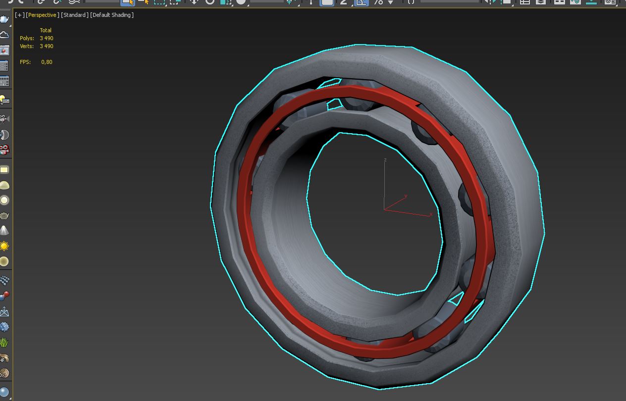Open the Named Selection Sets dropdown
This screenshot has width=626, height=401.
450,1
